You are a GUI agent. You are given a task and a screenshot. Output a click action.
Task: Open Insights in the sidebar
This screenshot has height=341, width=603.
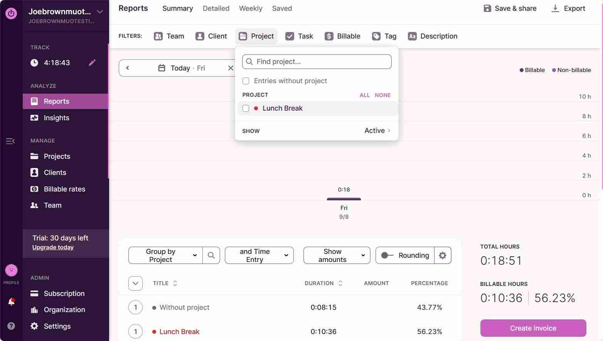56,118
